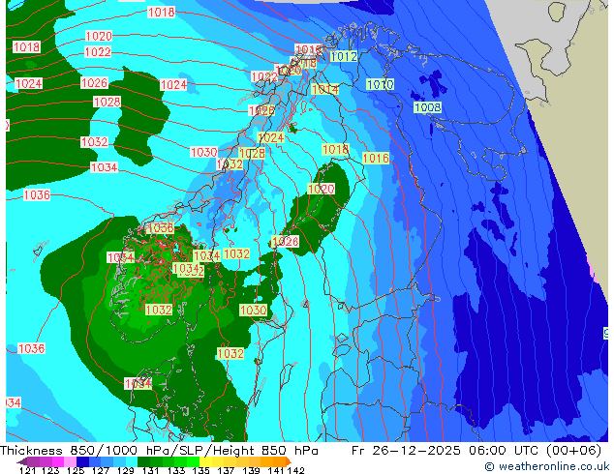Click legend value 123
This screenshot has width=614, height=474.
pos(51,470)
